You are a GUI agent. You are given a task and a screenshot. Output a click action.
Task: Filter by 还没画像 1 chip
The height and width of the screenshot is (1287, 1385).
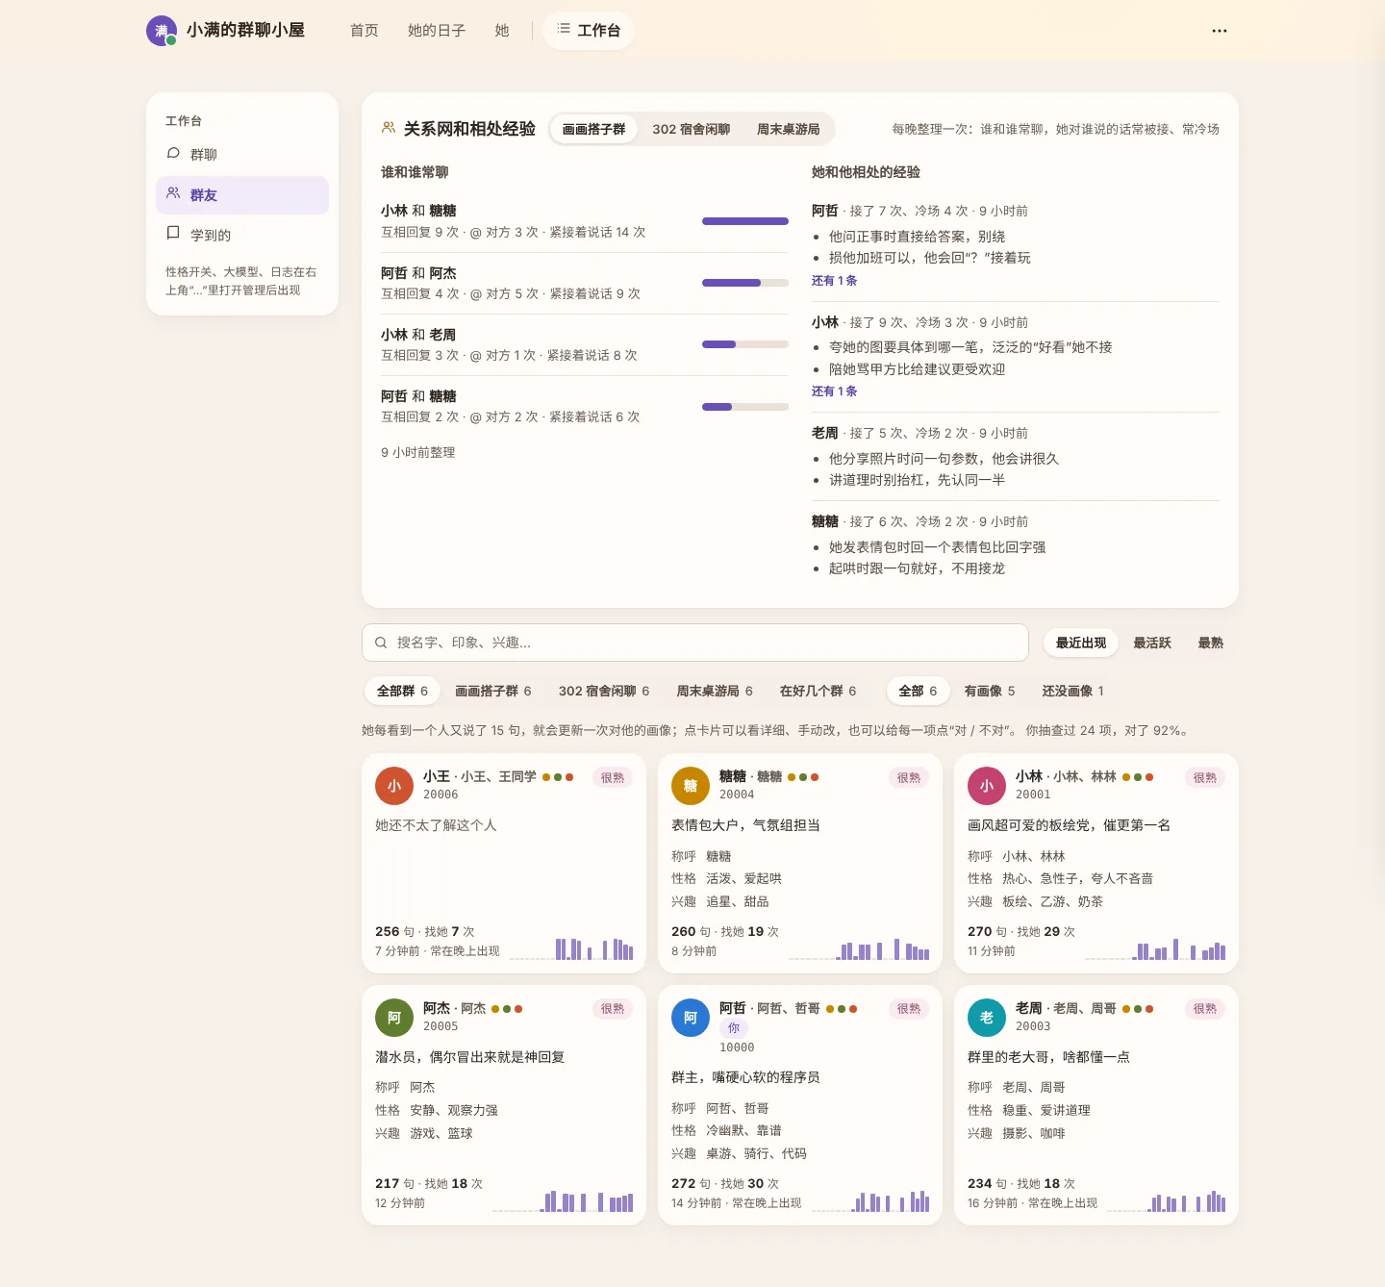click(1072, 691)
